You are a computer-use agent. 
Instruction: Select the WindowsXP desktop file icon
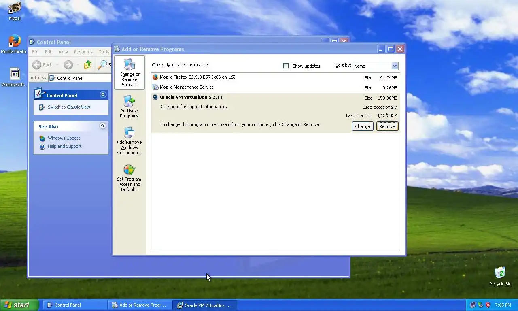(15, 74)
